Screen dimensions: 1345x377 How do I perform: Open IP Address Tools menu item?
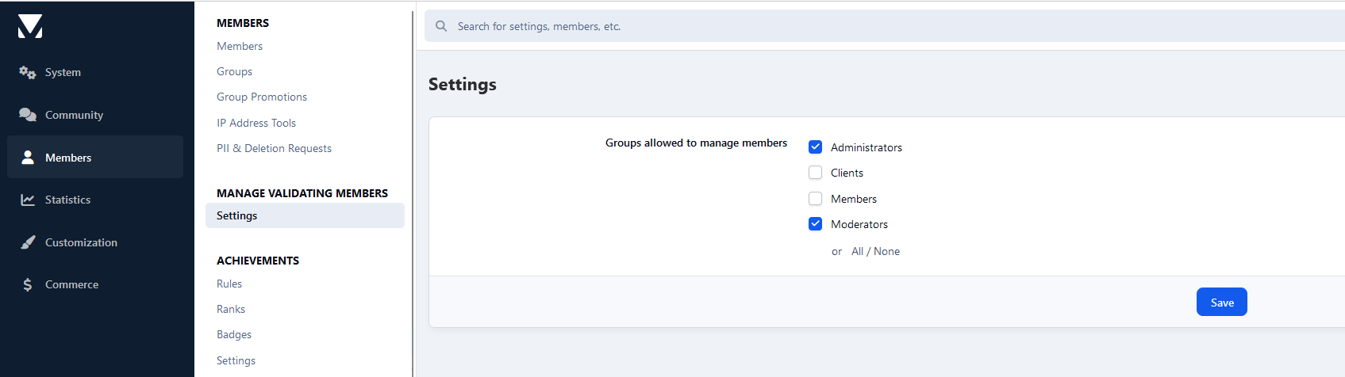tap(256, 123)
